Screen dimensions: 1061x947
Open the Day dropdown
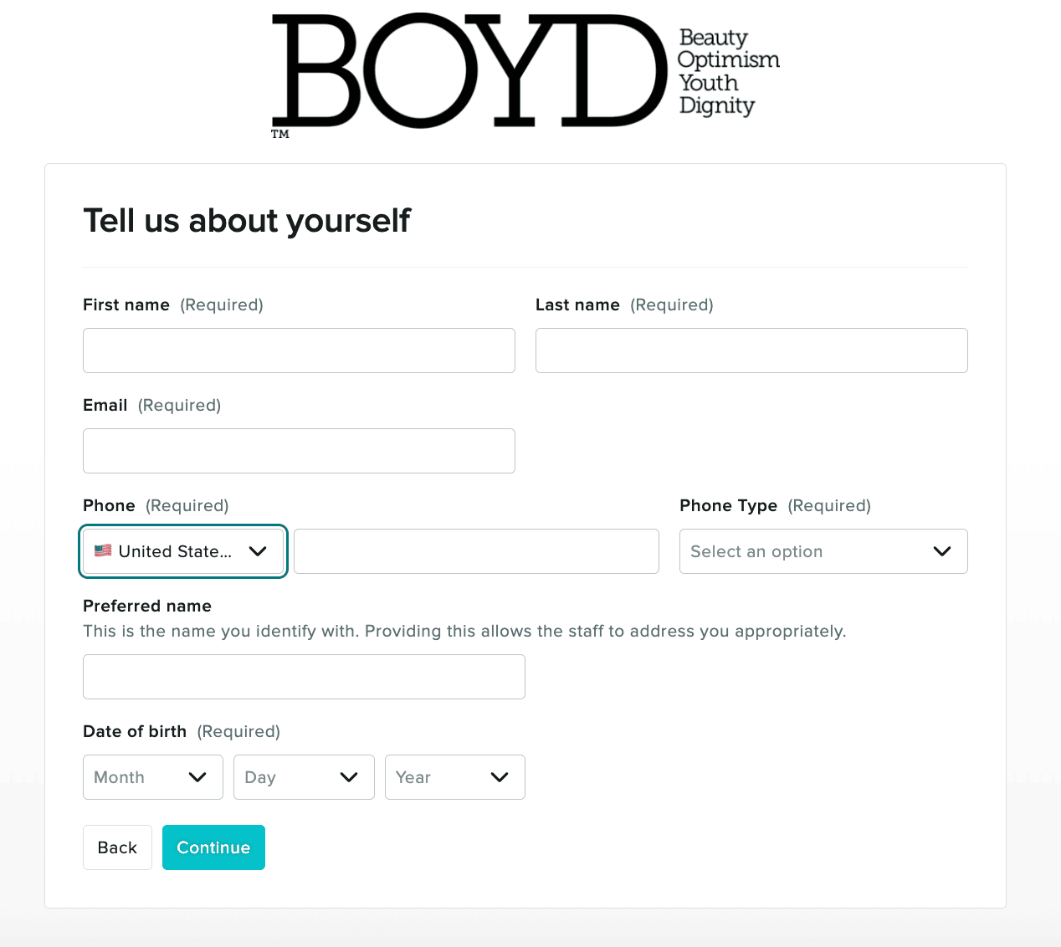pos(304,777)
